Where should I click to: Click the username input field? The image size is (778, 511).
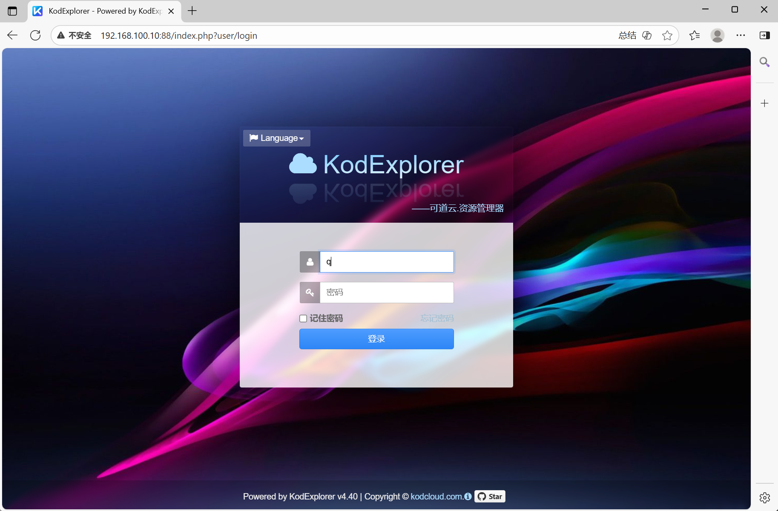tap(387, 262)
